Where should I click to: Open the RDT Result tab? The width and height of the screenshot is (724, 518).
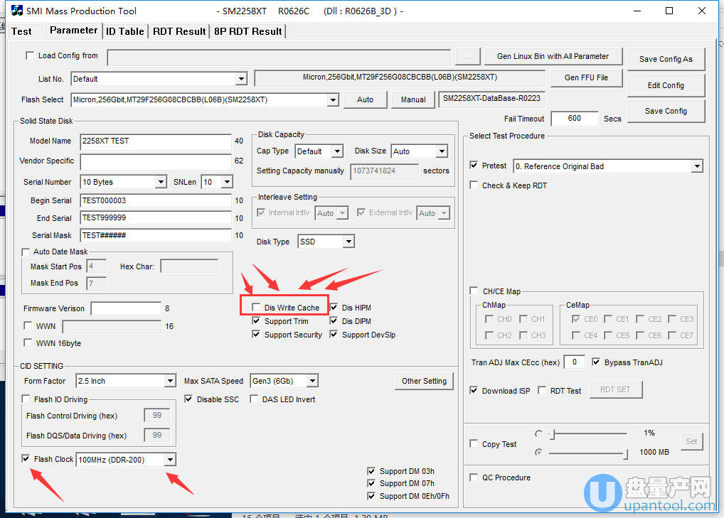coord(179,31)
